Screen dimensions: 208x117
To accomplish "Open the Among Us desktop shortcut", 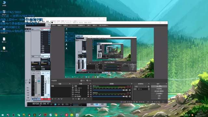I will click(x=4, y=49).
